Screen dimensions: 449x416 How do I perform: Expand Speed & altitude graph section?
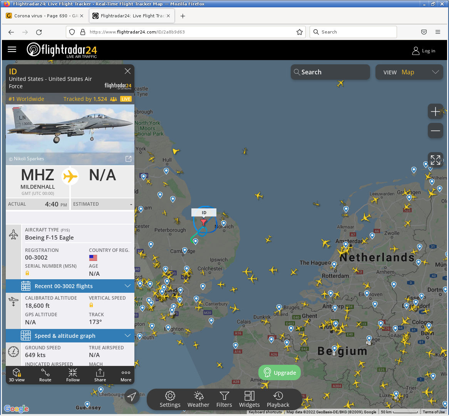70,335
